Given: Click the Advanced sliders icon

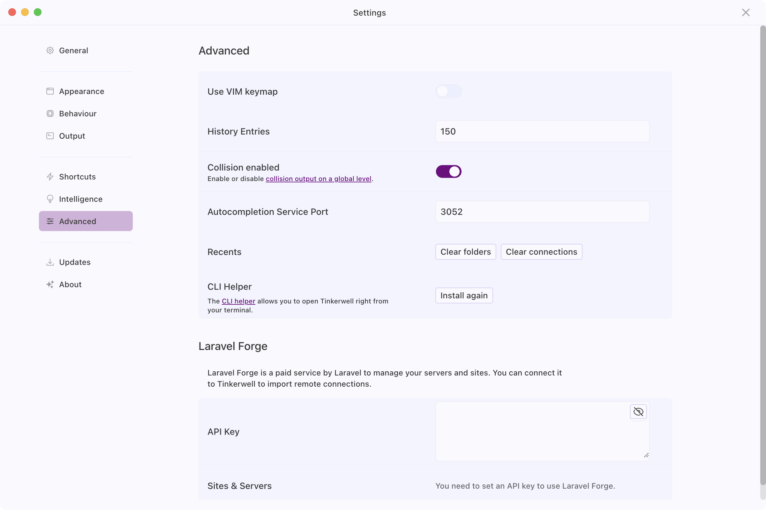Looking at the screenshot, I should click(x=50, y=221).
